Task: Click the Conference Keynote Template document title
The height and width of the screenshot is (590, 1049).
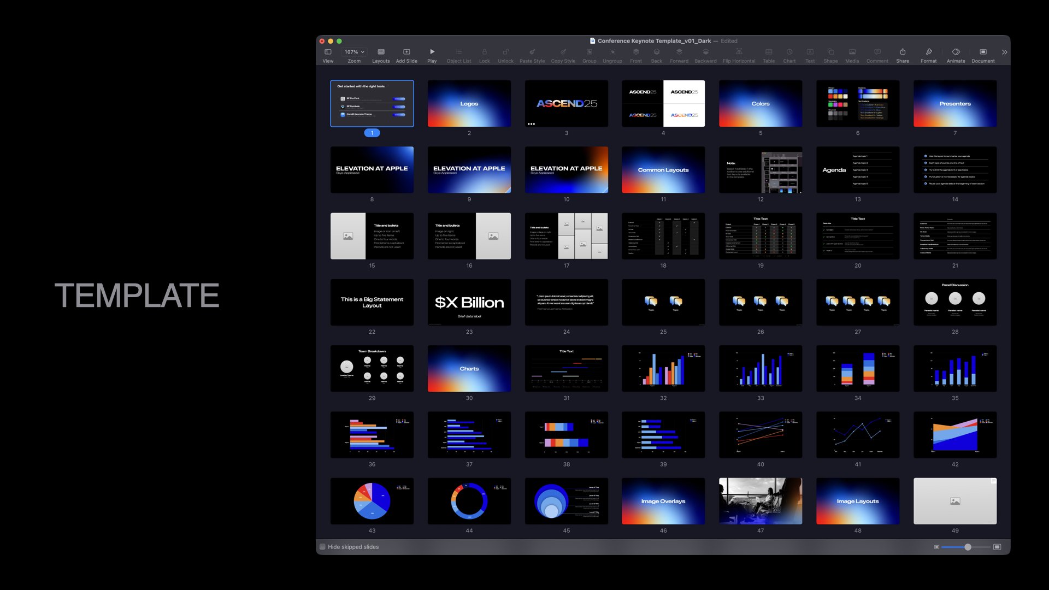Action: click(654, 41)
